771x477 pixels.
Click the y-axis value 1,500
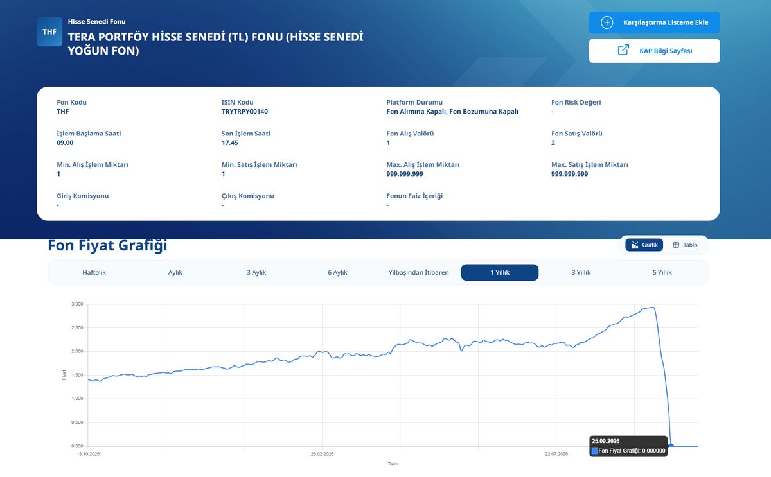point(76,375)
